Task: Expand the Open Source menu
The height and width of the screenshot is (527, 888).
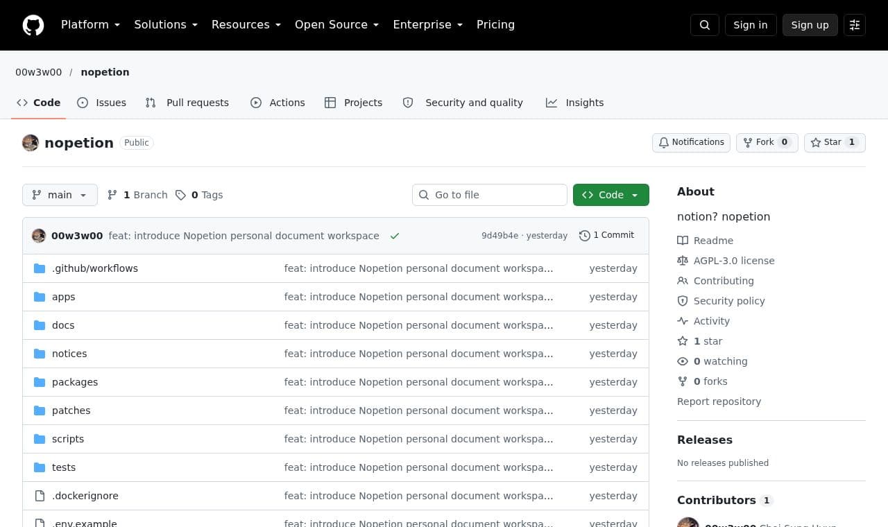Action: coord(337,25)
